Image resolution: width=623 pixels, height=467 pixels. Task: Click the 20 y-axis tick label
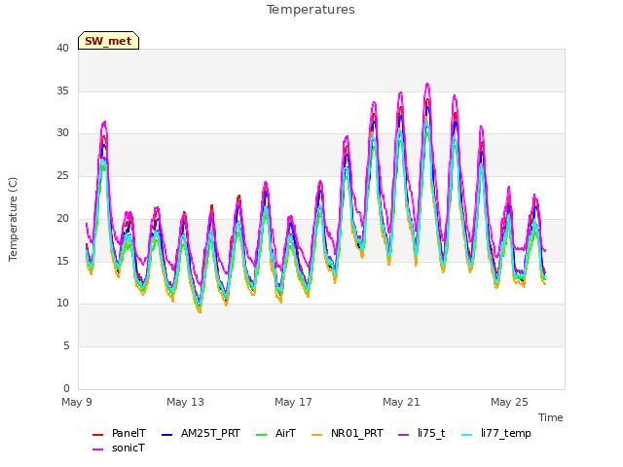coord(62,218)
